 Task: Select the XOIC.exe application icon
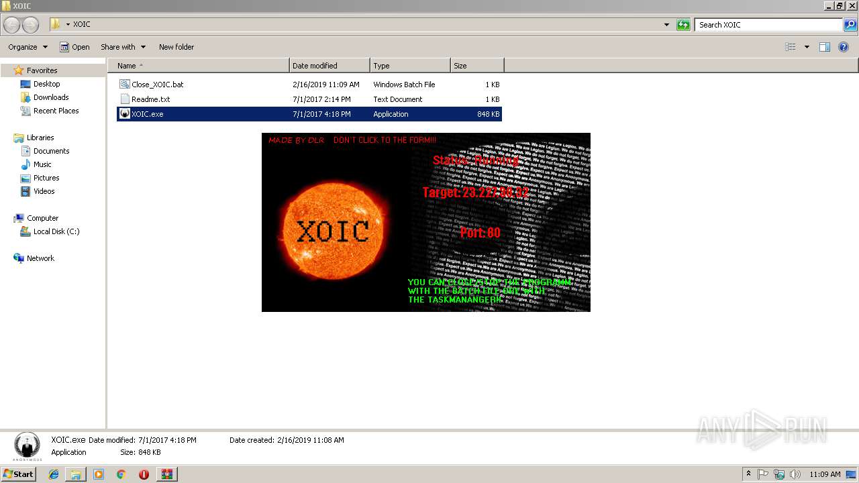pyautogui.click(x=124, y=114)
